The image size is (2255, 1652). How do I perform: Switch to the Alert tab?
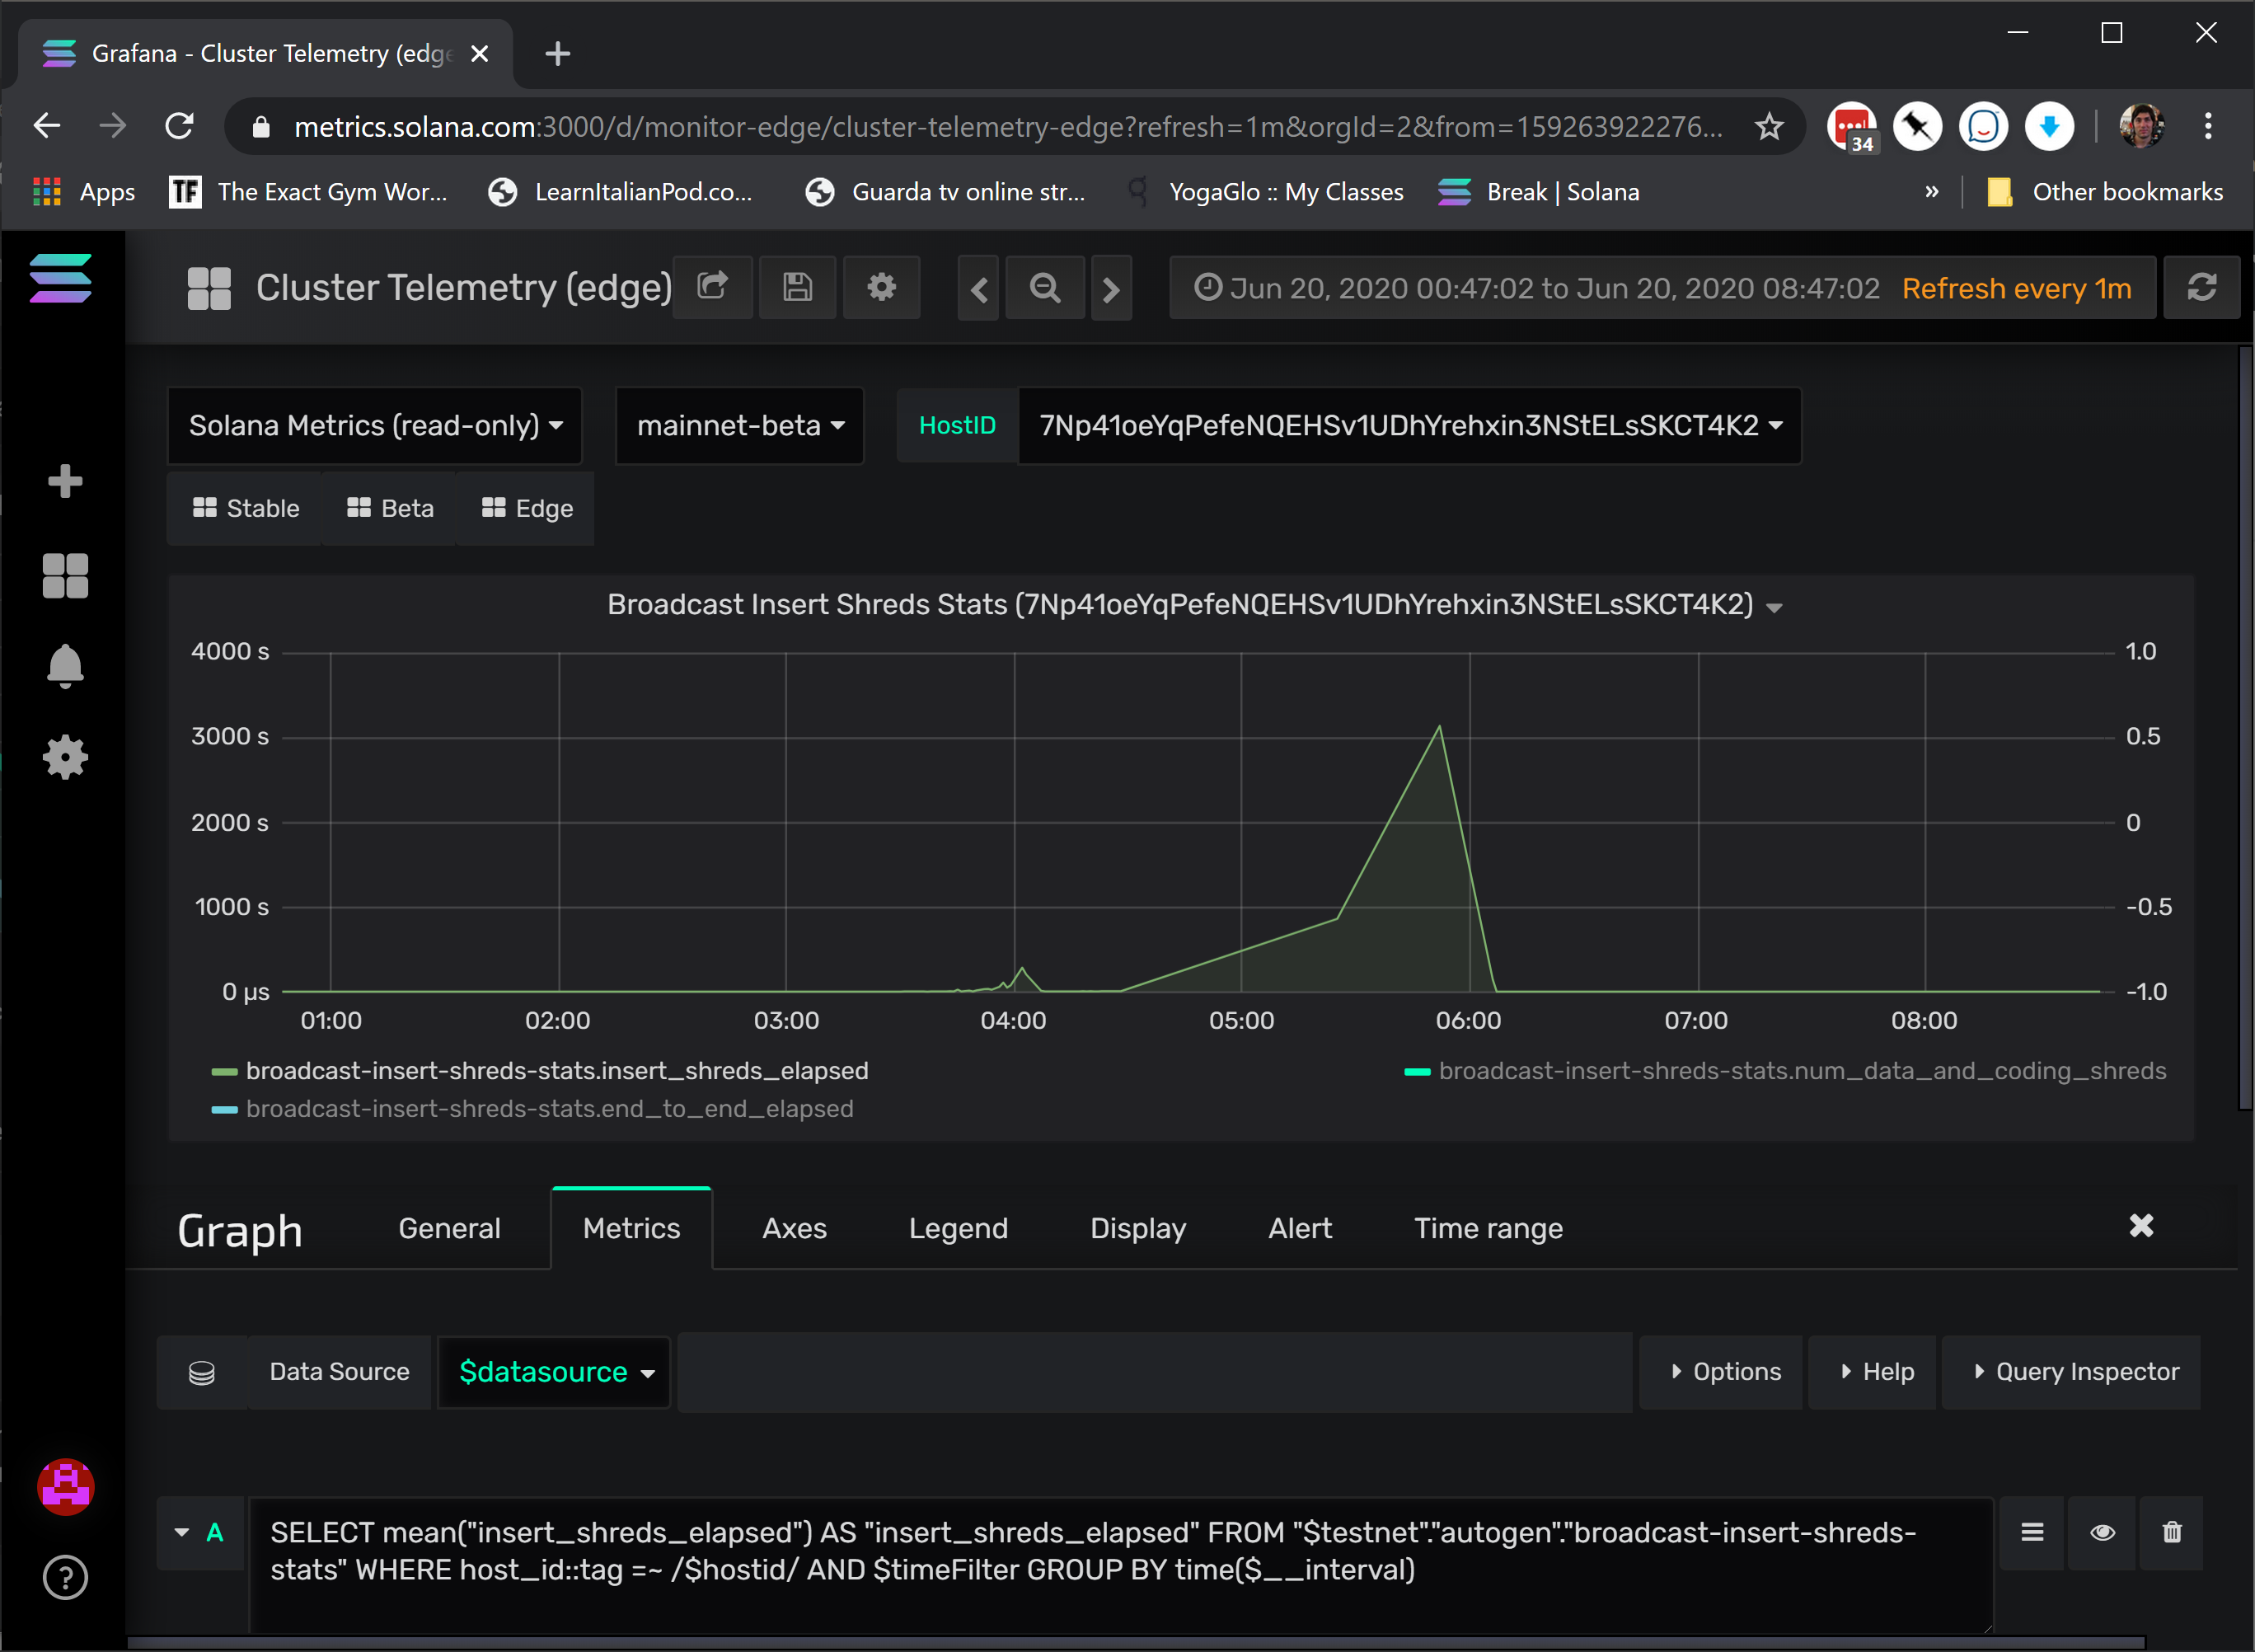pyautogui.click(x=1300, y=1228)
